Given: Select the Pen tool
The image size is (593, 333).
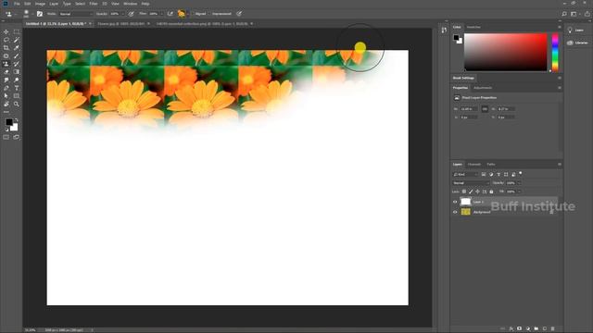Looking at the screenshot, I should [x=6, y=88].
